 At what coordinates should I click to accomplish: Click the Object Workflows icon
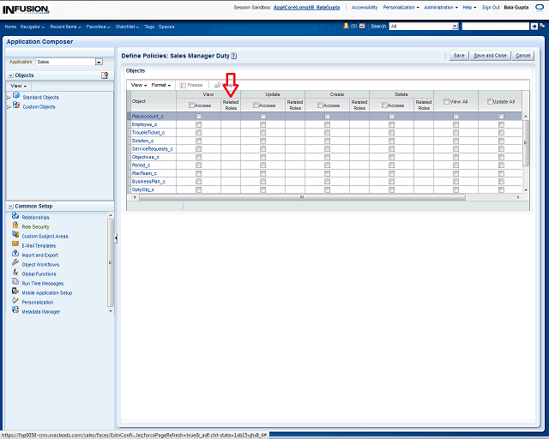tap(15, 264)
